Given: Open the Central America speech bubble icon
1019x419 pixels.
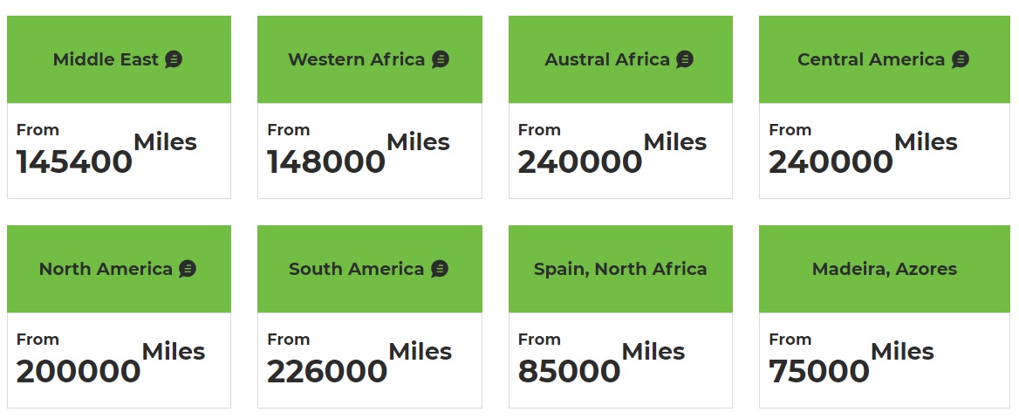Looking at the screenshot, I should [961, 59].
